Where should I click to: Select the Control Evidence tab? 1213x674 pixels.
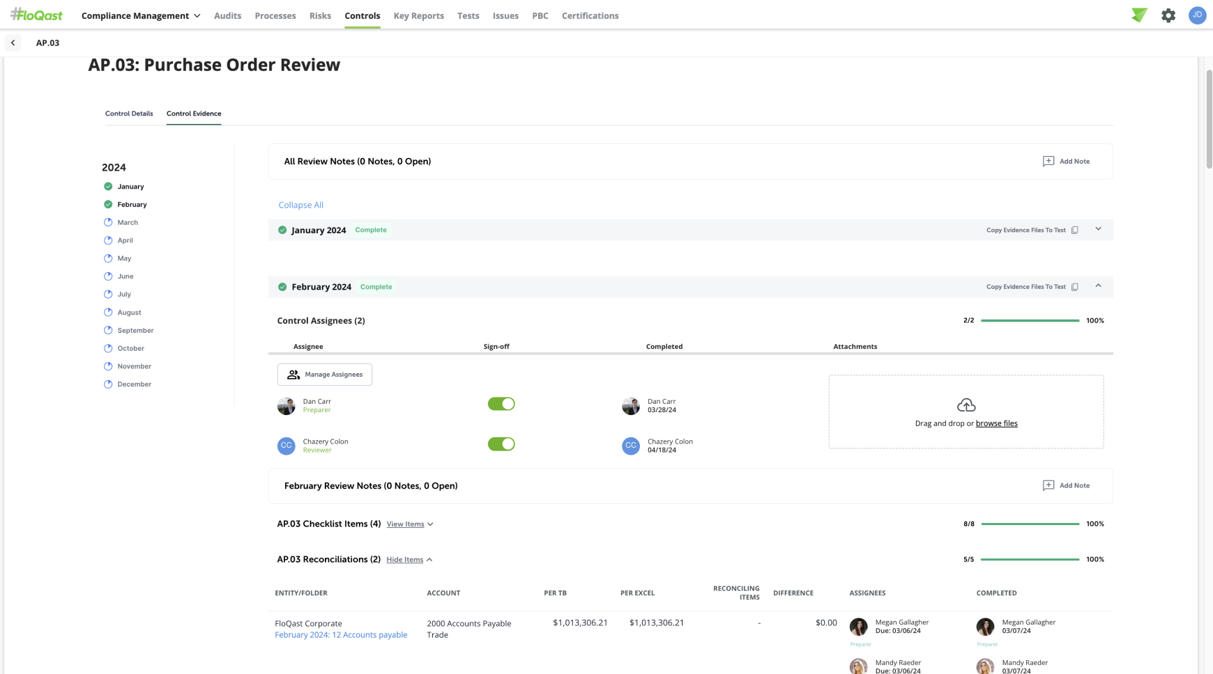click(x=194, y=113)
